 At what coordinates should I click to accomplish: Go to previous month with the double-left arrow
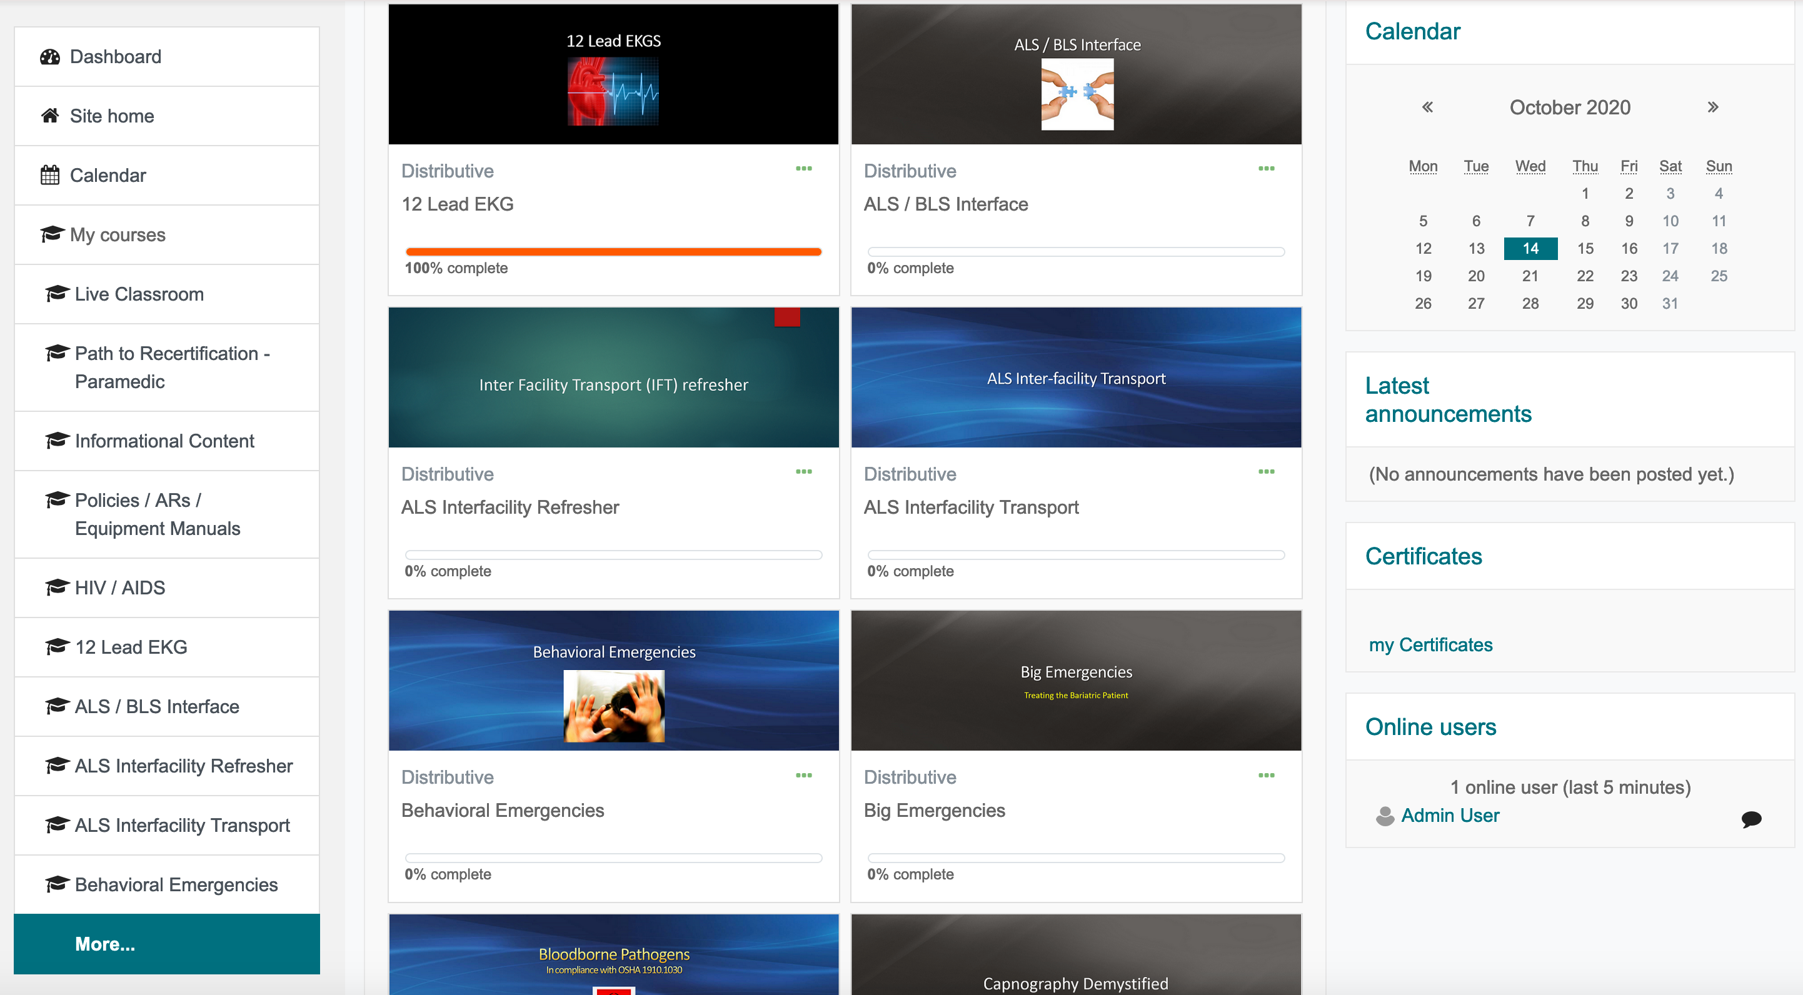1427,107
